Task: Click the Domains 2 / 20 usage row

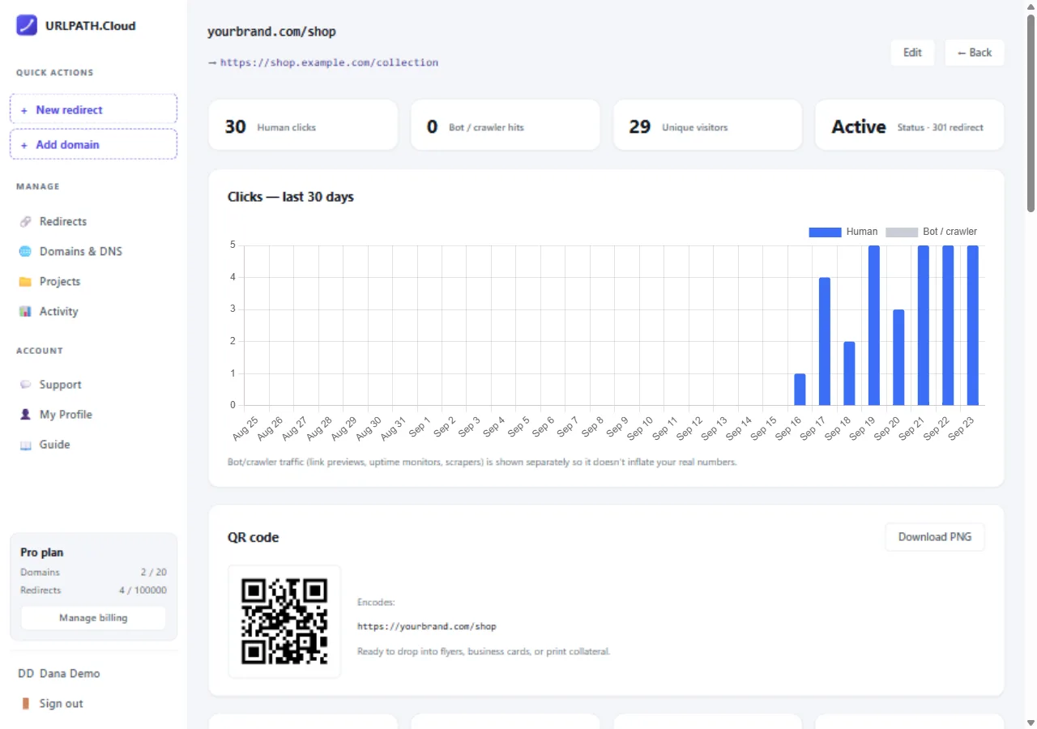Action: [93, 572]
